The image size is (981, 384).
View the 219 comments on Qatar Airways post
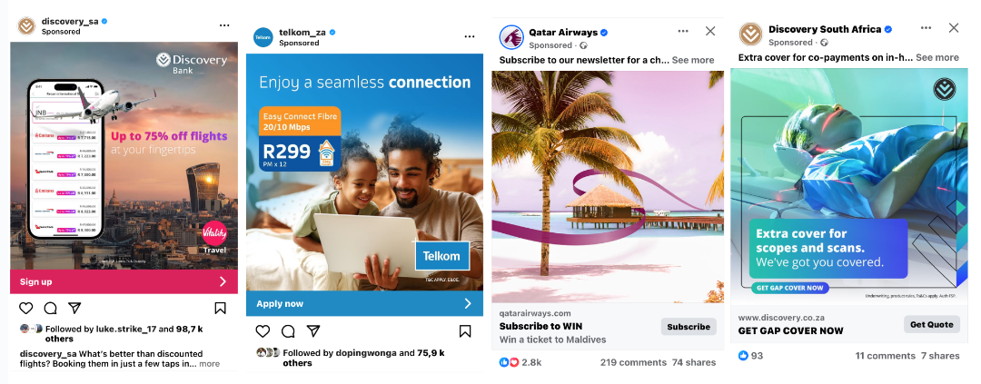pos(633,362)
